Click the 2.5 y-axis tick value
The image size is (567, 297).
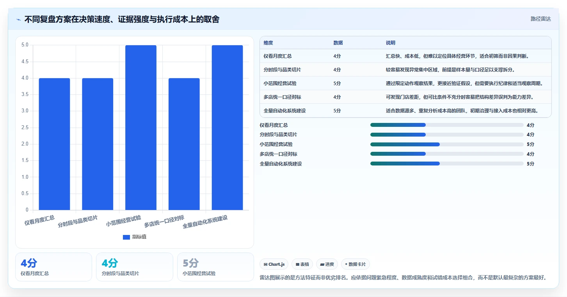[x=25, y=128]
